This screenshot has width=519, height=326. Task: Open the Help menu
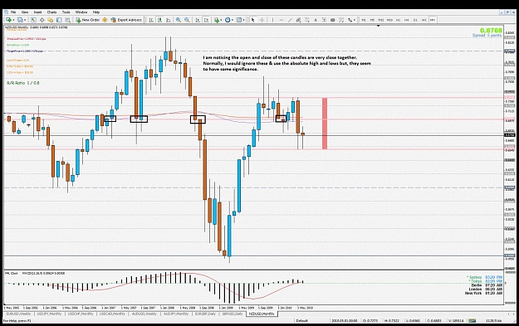96,12
